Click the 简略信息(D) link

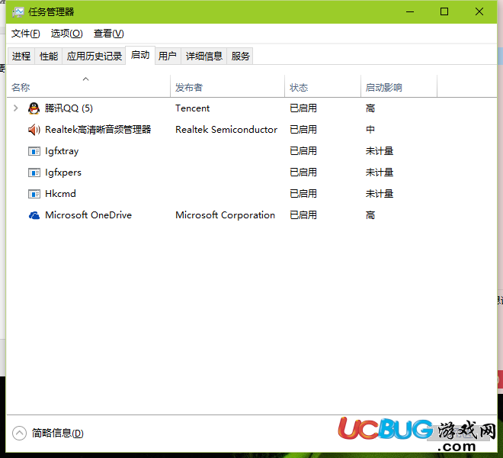click(58, 433)
